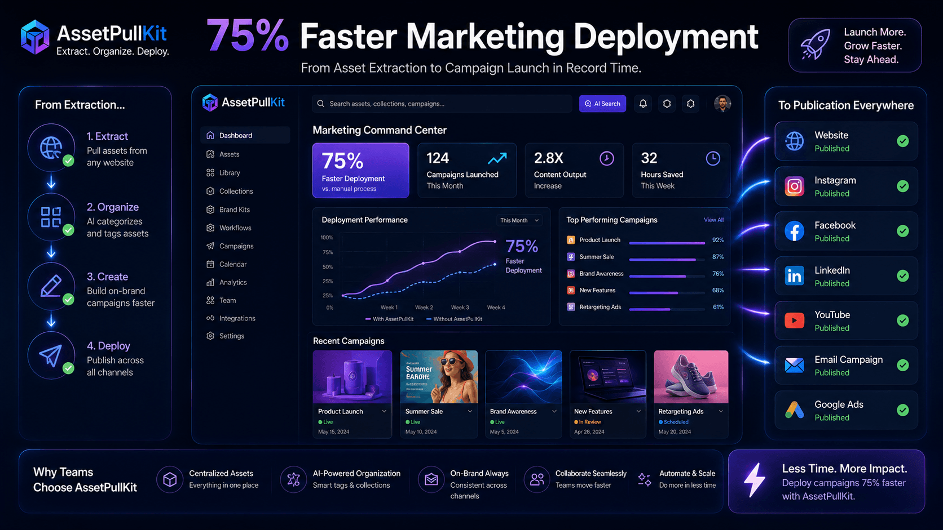Click the Email Campaign envelope icon
Viewport: 943px width, 530px height.
click(x=794, y=366)
